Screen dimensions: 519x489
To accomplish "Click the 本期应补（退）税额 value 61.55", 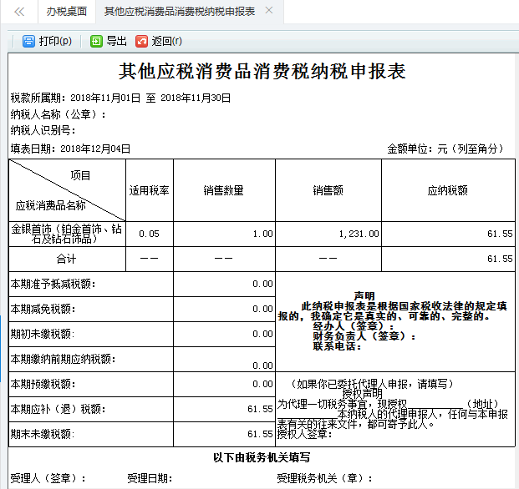I will click(260, 409).
